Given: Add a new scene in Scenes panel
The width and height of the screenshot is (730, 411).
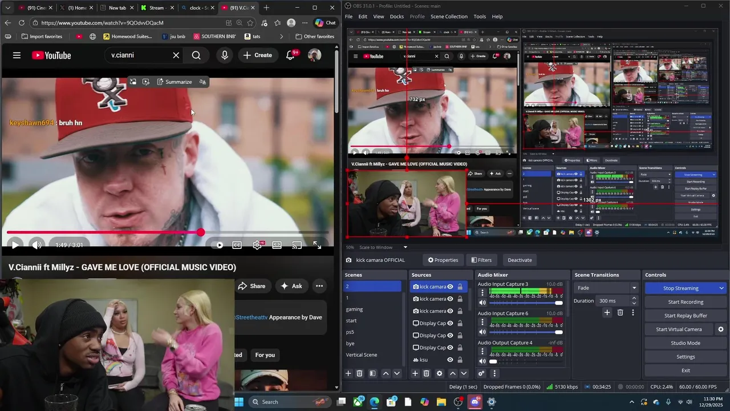Looking at the screenshot, I should pyautogui.click(x=348, y=373).
